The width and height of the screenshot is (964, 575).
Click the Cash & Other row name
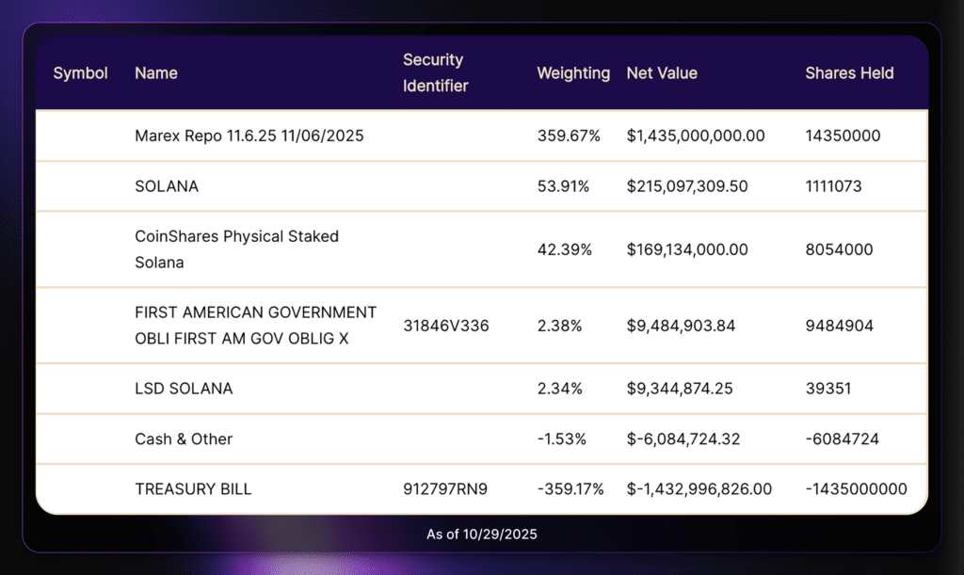point(184,439)
